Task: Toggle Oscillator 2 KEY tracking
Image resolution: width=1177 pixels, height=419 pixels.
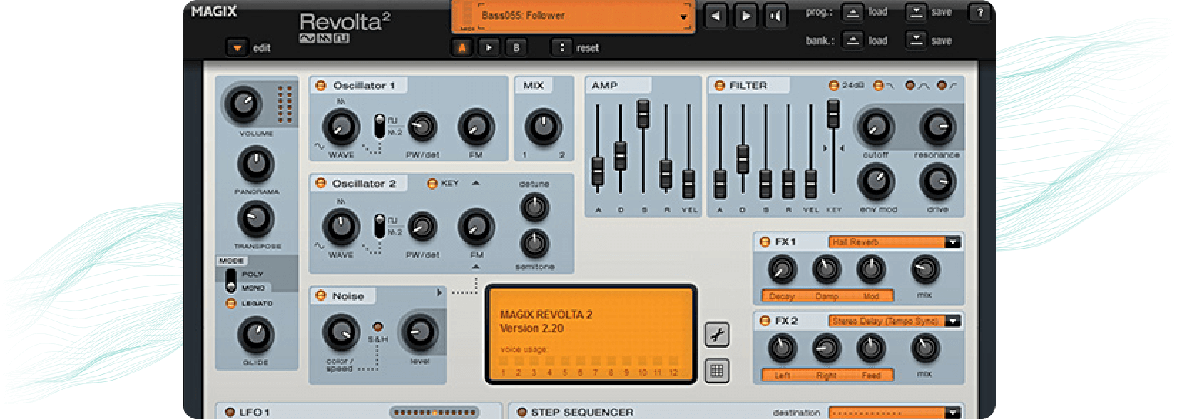Action: 432,184
